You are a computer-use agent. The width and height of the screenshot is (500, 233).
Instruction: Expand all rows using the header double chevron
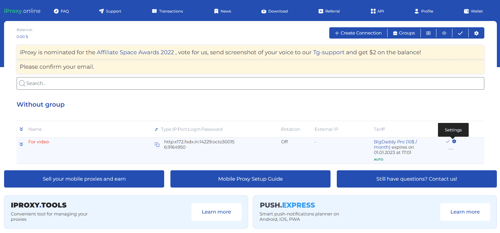[x=21, y=129]
